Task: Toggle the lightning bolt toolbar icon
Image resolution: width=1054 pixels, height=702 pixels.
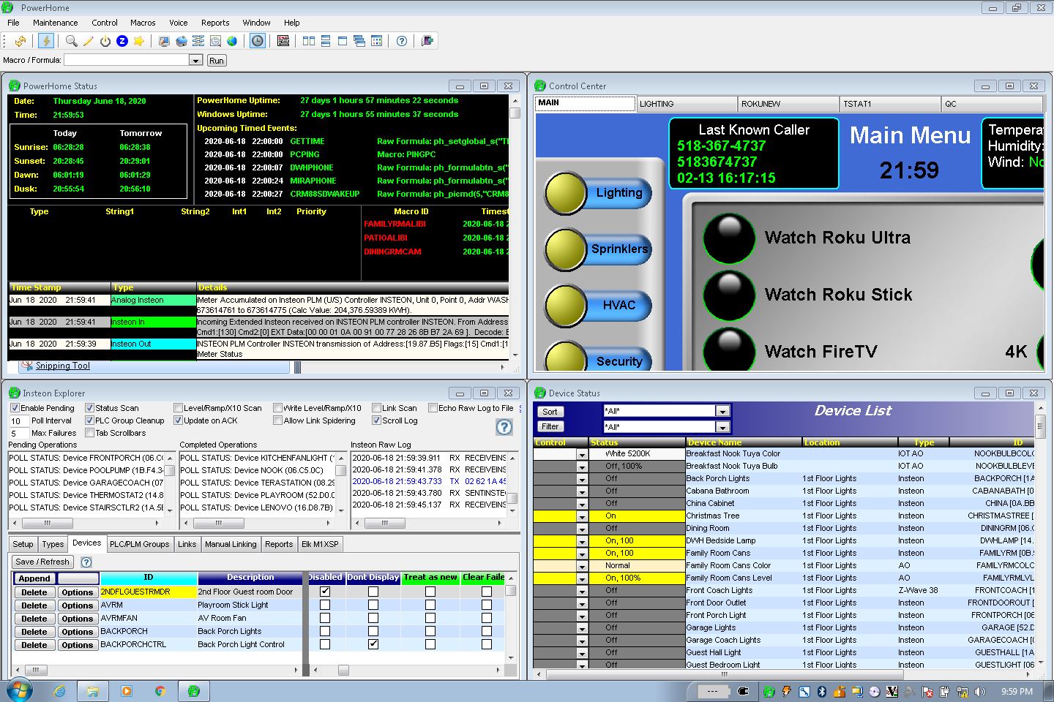Action: click(x=46, y=41)
